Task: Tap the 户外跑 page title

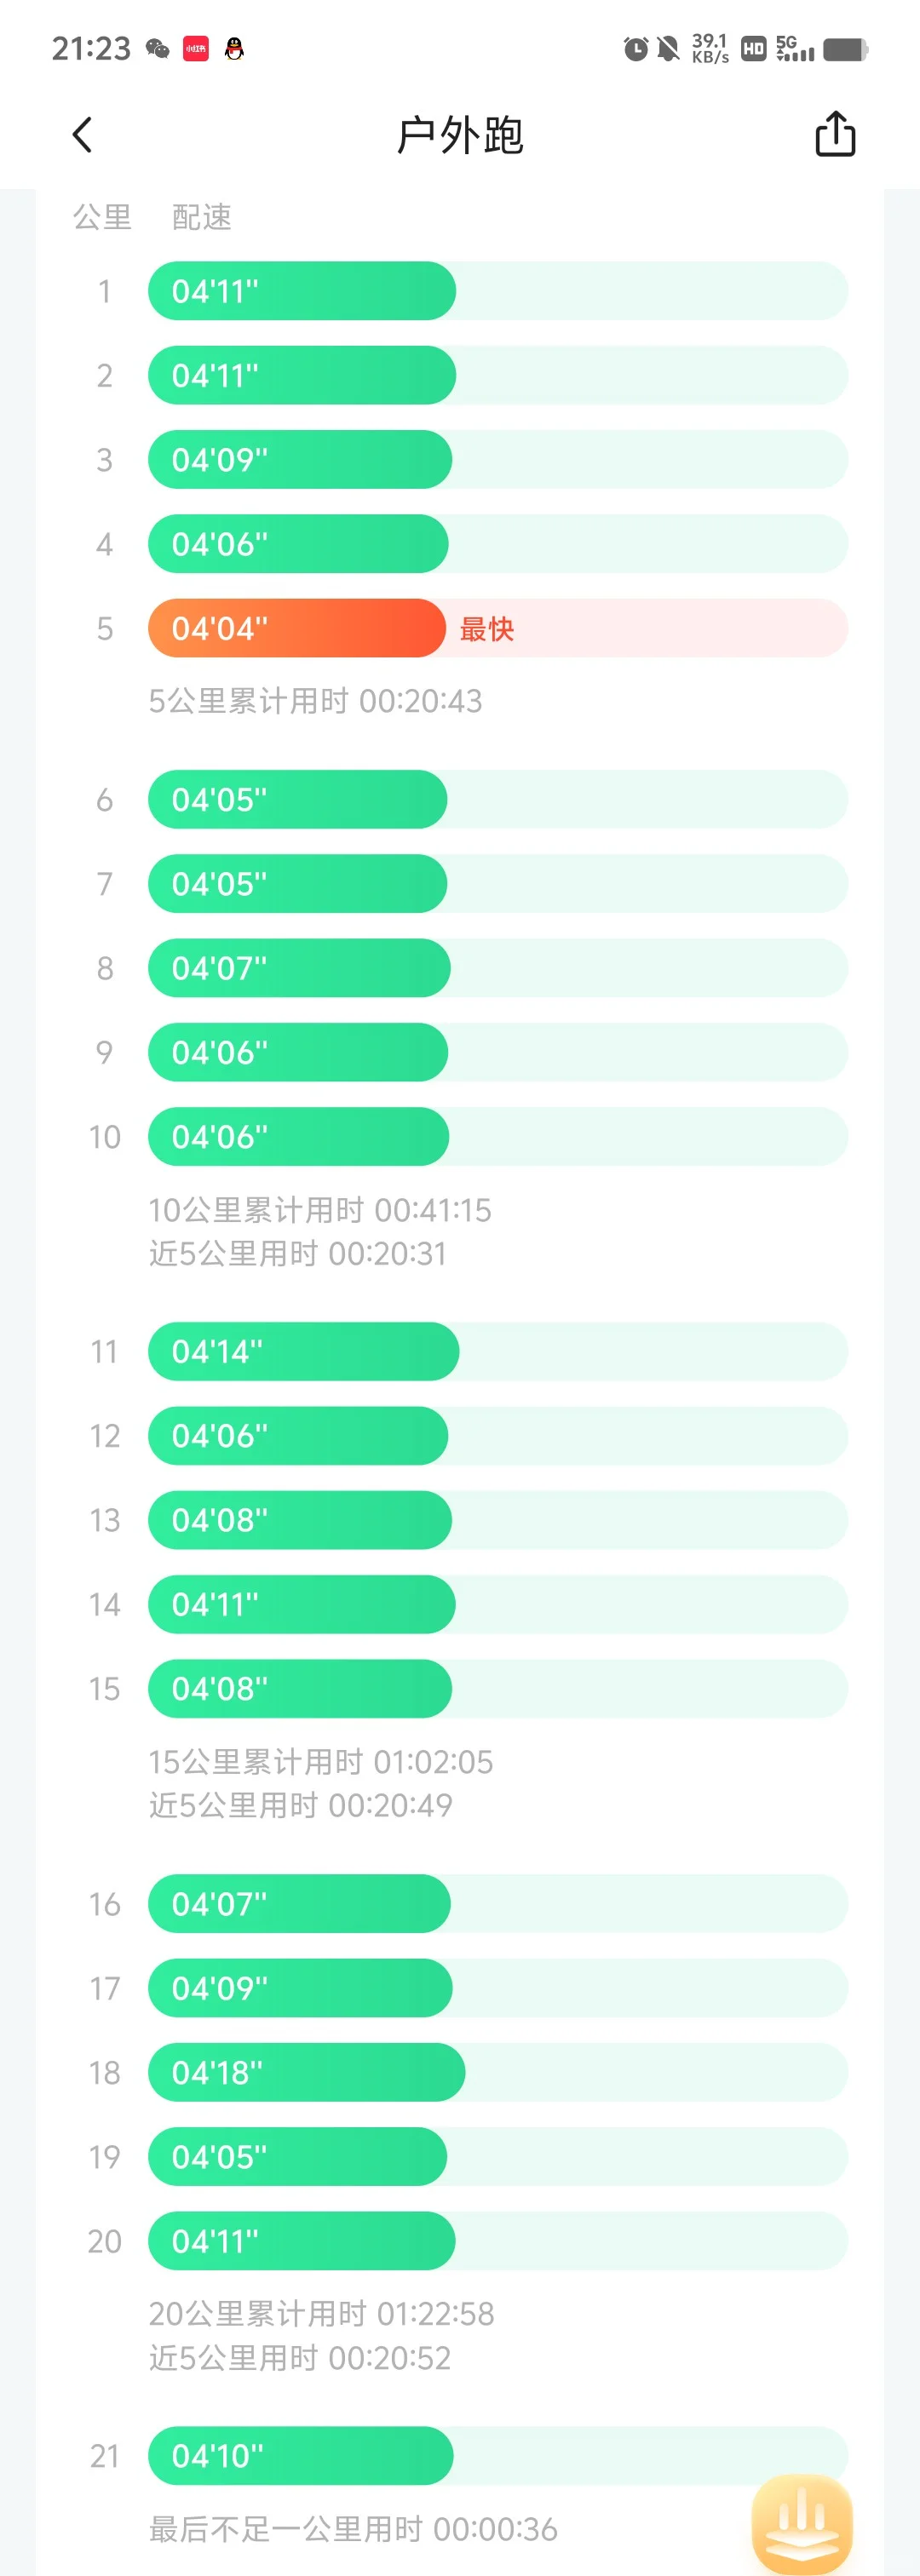Action: pyautogui.click(x=460, y=135)
